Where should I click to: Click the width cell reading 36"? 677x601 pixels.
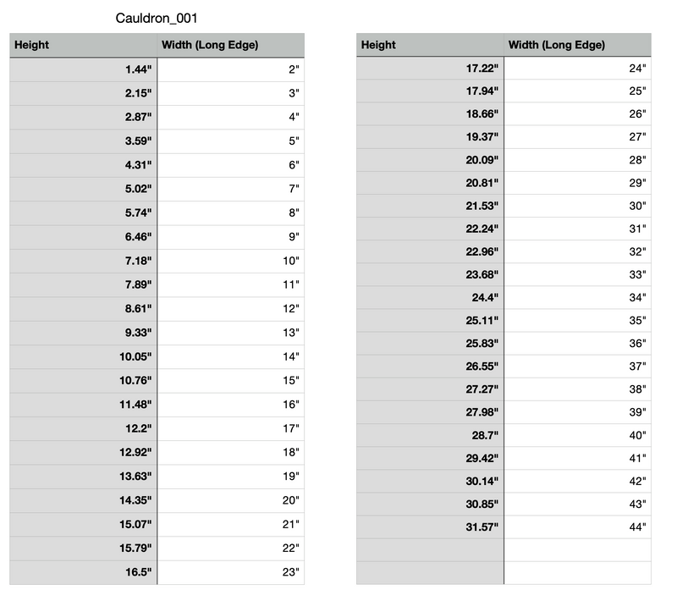click(577, 344)
